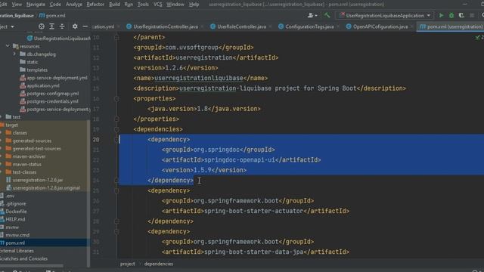Open the Navigate menu

36,5
